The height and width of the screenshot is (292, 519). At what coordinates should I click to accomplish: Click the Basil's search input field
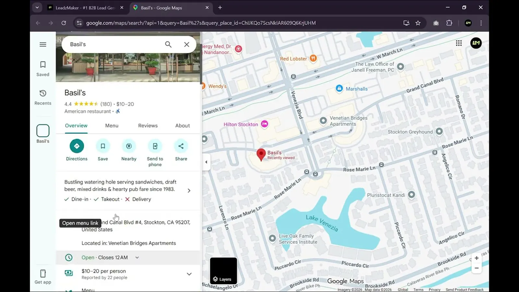tap(114, 44)
